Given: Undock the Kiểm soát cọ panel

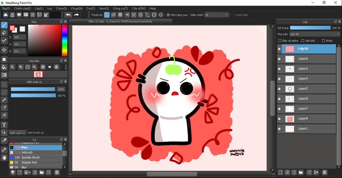Looking at the screenshot, I should point(61,81).
